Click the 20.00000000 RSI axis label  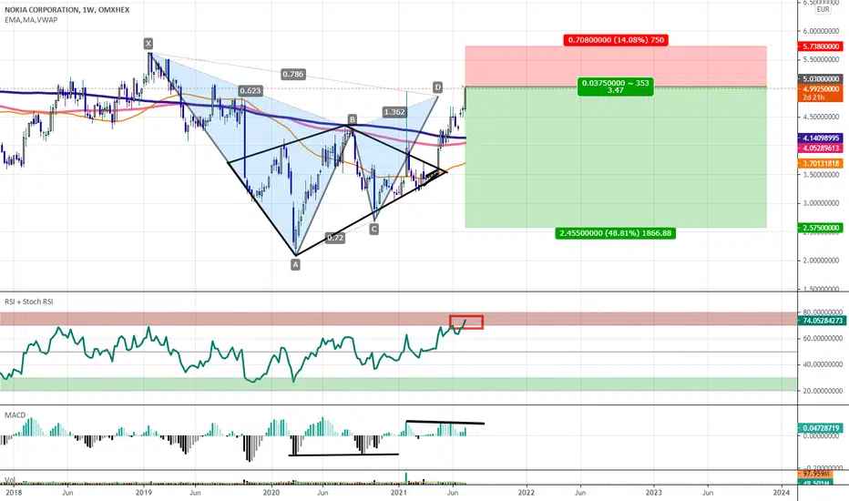(821, 391)
